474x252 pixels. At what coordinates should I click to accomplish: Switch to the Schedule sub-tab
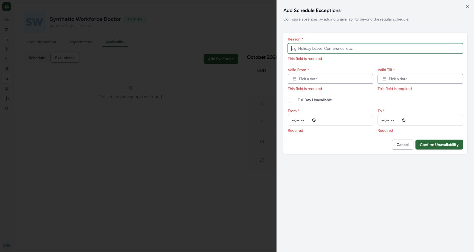coord(37,58)
